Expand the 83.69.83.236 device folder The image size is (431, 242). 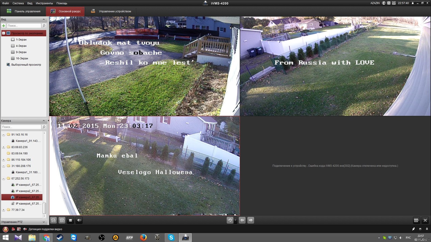[4, 147]
